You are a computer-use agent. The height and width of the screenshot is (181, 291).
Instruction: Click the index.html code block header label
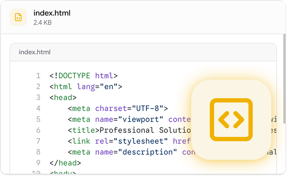35,52
